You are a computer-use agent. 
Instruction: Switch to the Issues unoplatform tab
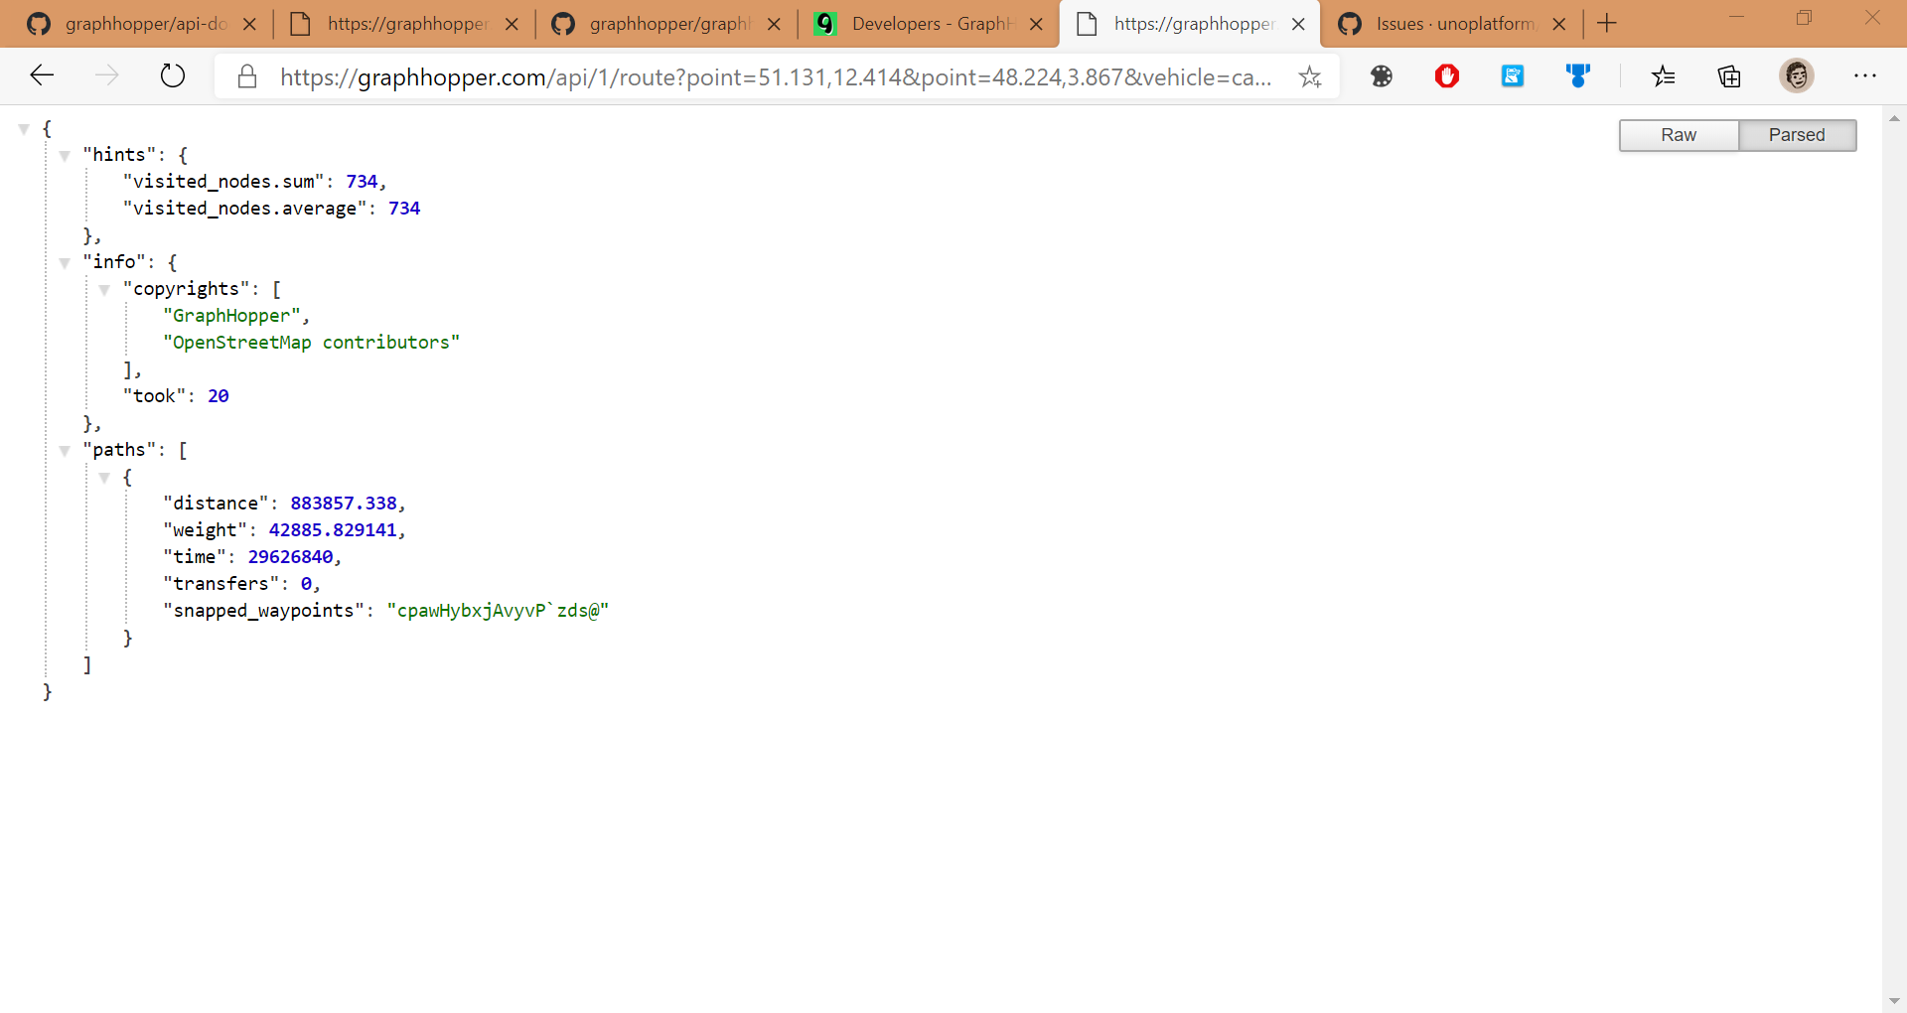coord(1450,24)
